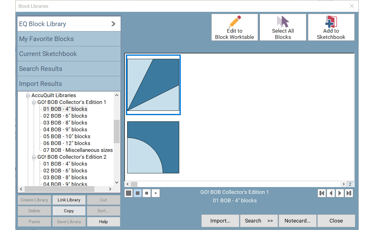Collapse the AccuQuilt Libraries tree node

28,96
